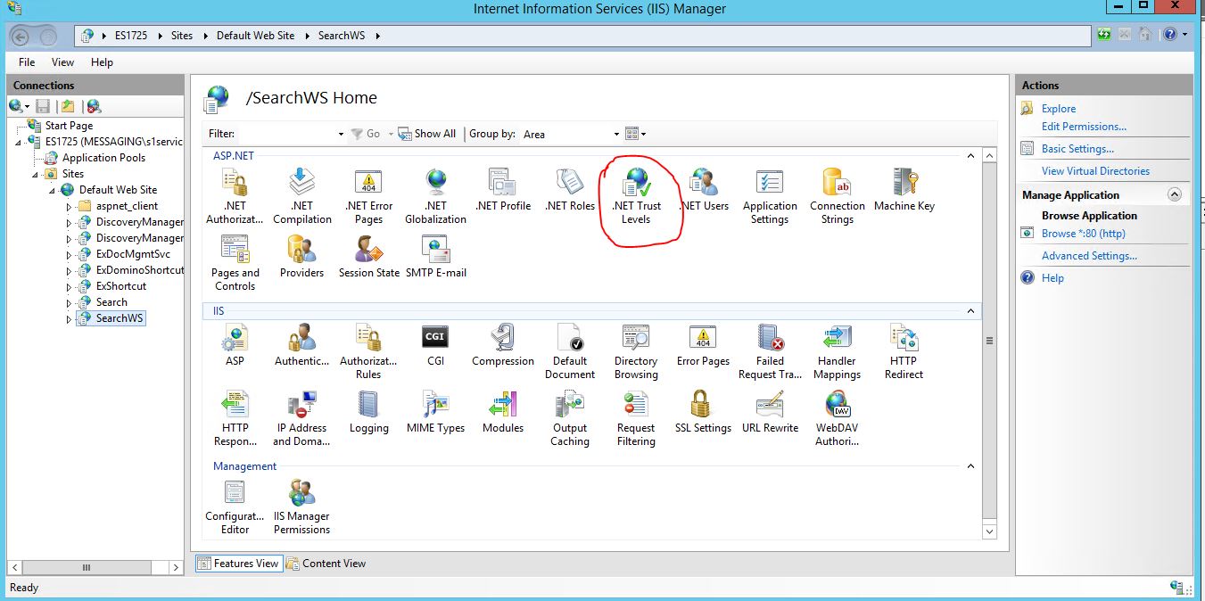Viewport: 1205px width, 601px height.
Task: Open the View menu
Action: tap(62, 62)
